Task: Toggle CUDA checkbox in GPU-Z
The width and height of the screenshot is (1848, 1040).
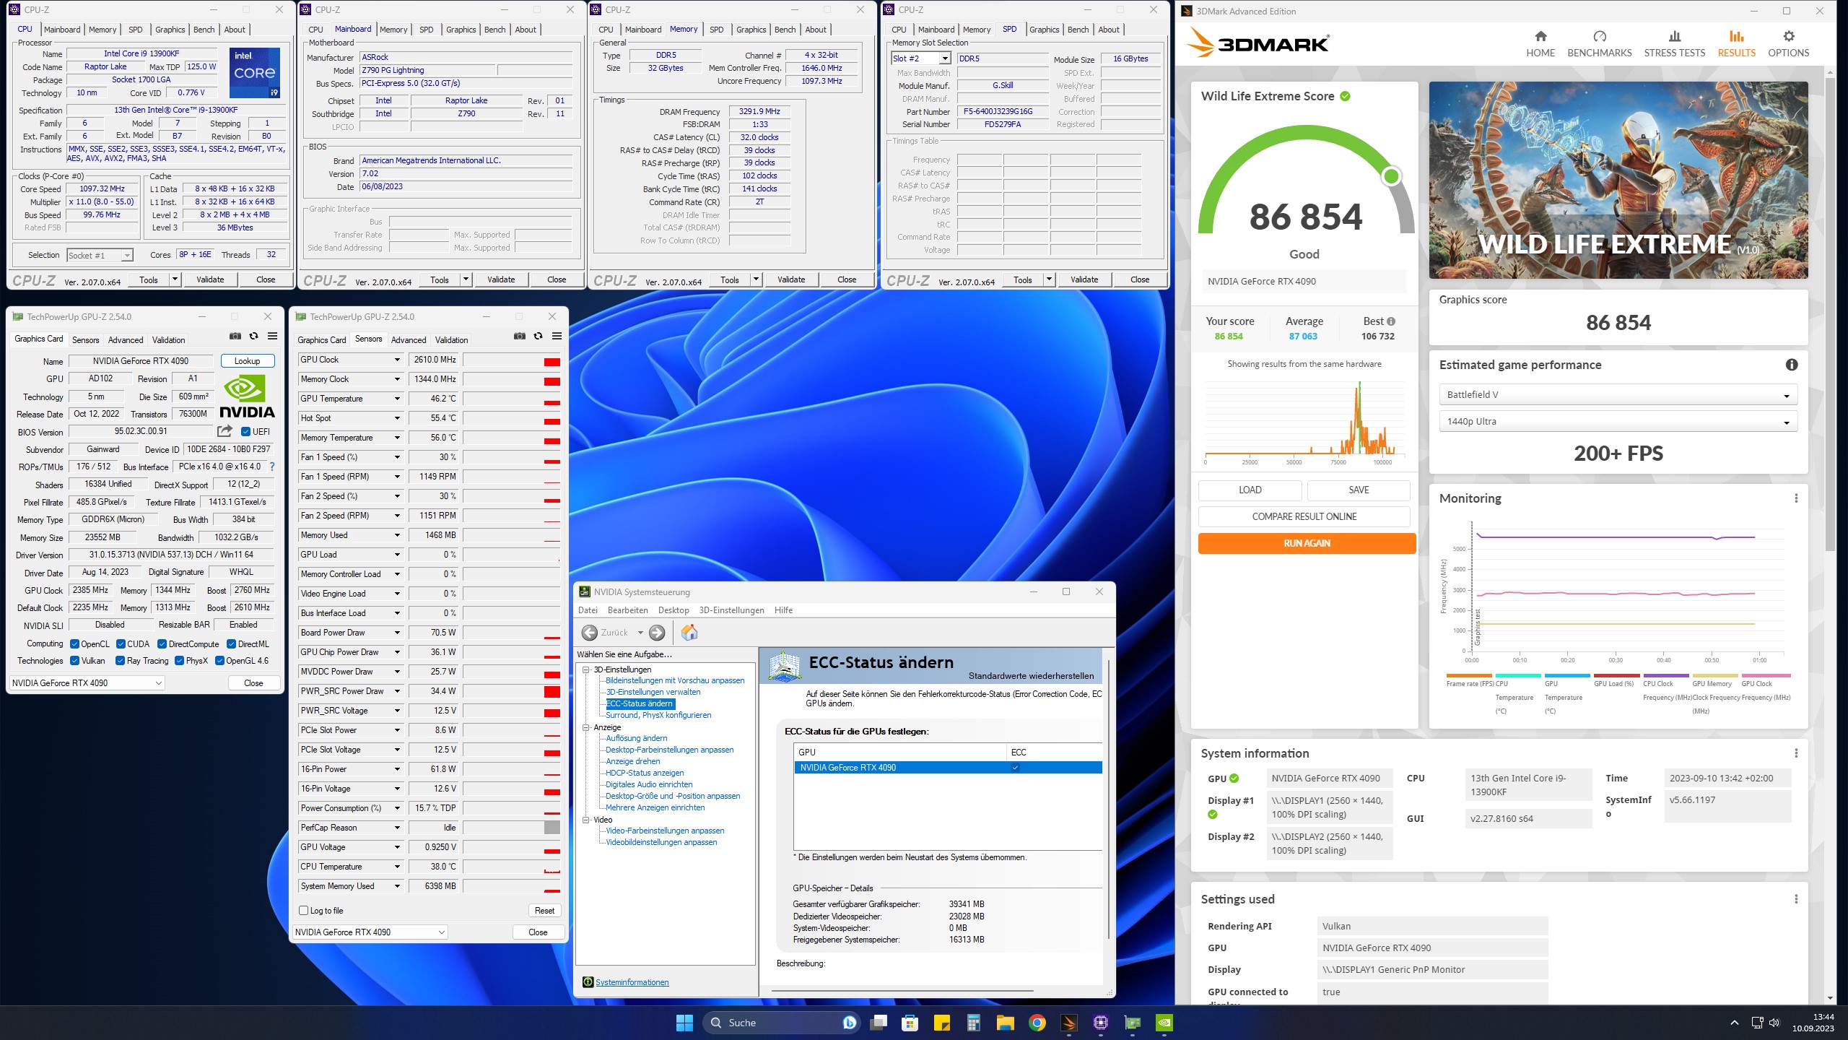Action: pos(121,644)
